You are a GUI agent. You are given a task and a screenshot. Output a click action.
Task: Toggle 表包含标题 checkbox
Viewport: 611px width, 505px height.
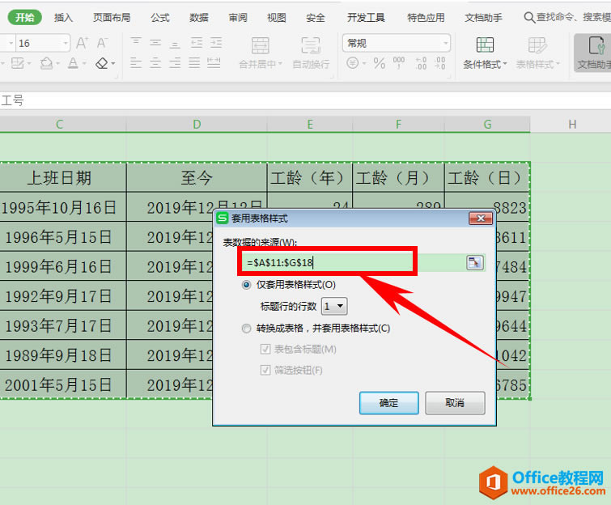[265, 349]
